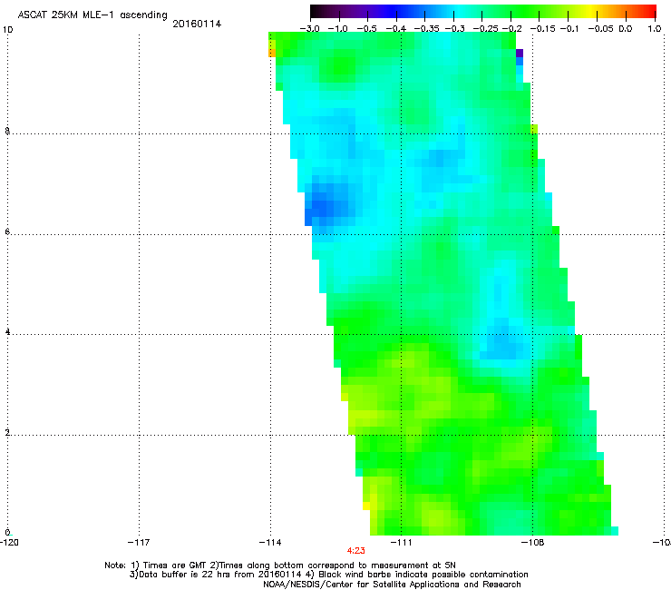Click the "Note: 1) Times are GMT" line
Screen dimensions: 671x590
click(280, 565)
